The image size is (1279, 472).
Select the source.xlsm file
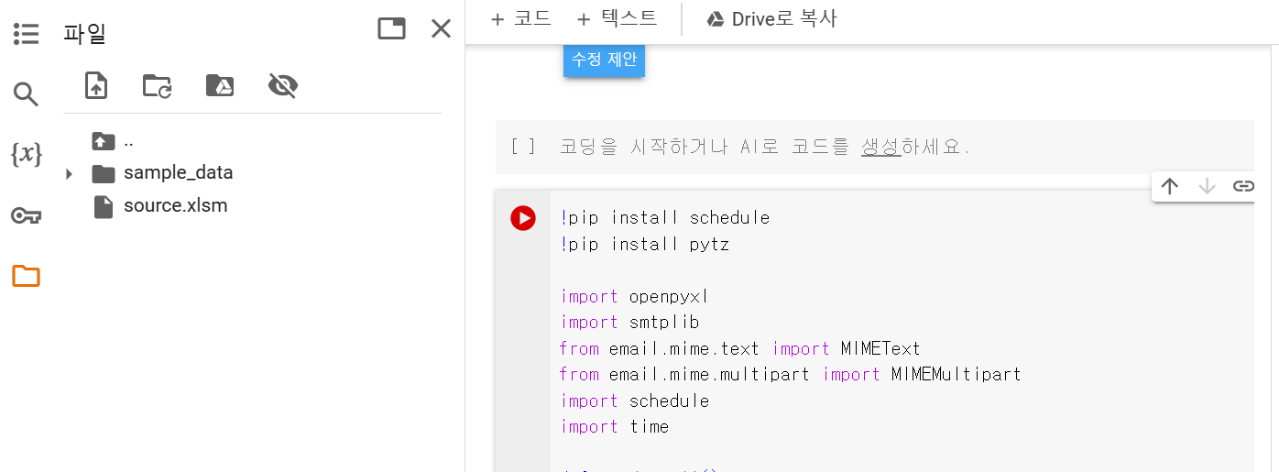(175, 205)
